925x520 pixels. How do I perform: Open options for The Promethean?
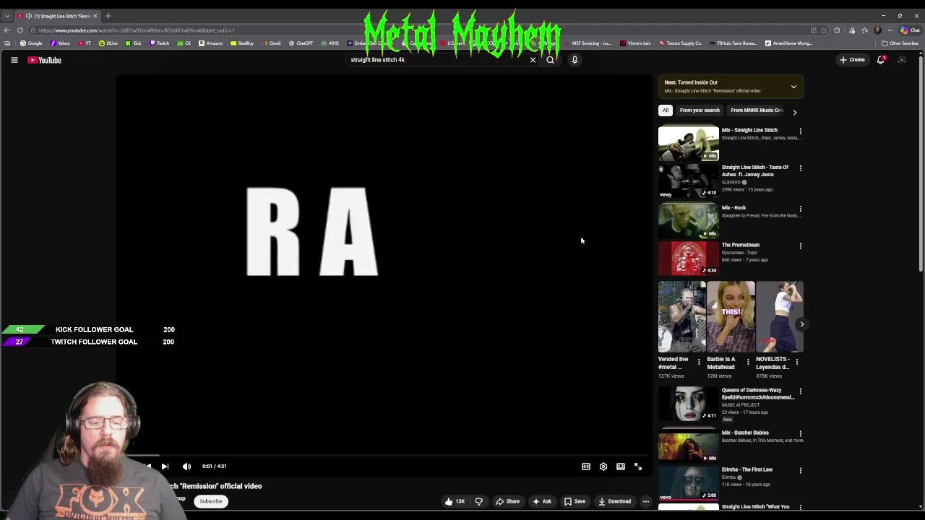pos(800,246)
